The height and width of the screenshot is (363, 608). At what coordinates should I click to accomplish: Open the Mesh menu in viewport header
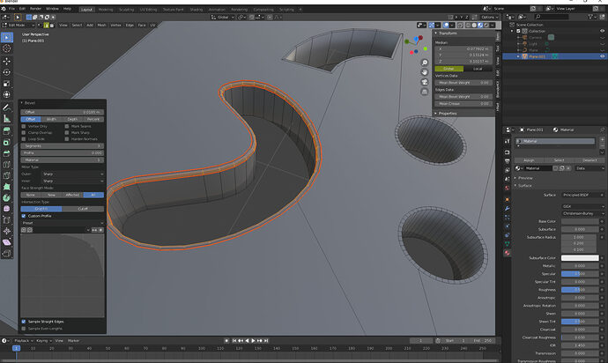tap(101, 26)
